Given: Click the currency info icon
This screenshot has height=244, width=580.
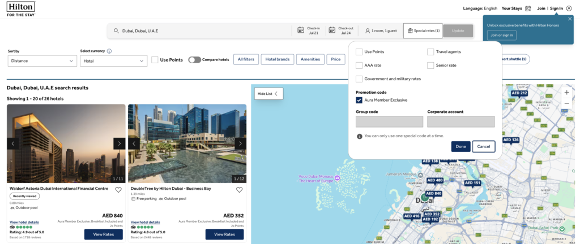Looking at the screenshot, I should (109, 51).
